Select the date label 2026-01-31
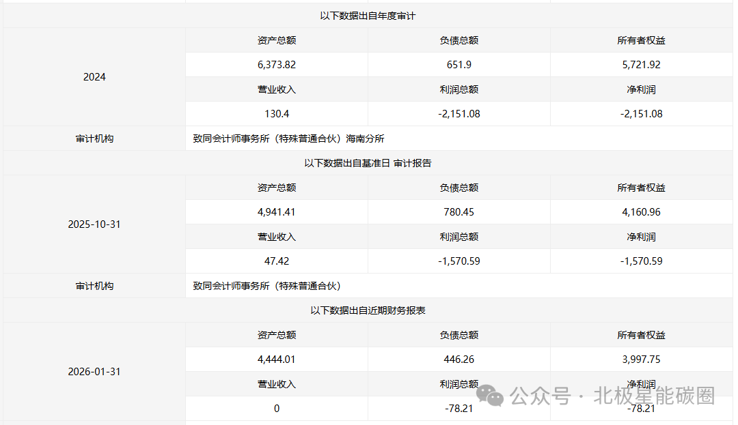This screenshot has height=425, width=738. coord(94,371)
